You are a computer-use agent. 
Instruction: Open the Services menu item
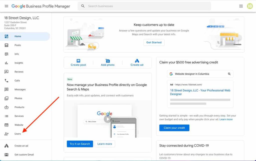pos(25,116)
